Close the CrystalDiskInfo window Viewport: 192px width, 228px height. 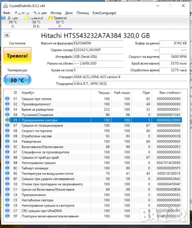pos(183,6)
